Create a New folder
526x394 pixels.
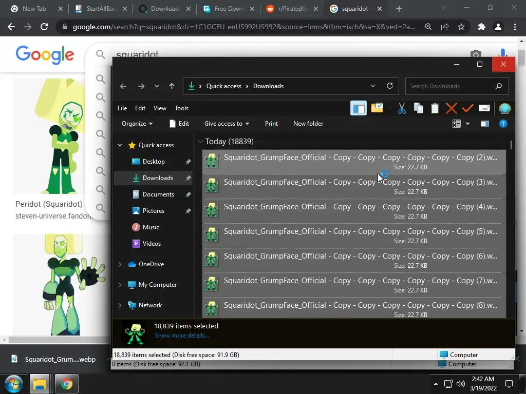(x=308, y=124)
